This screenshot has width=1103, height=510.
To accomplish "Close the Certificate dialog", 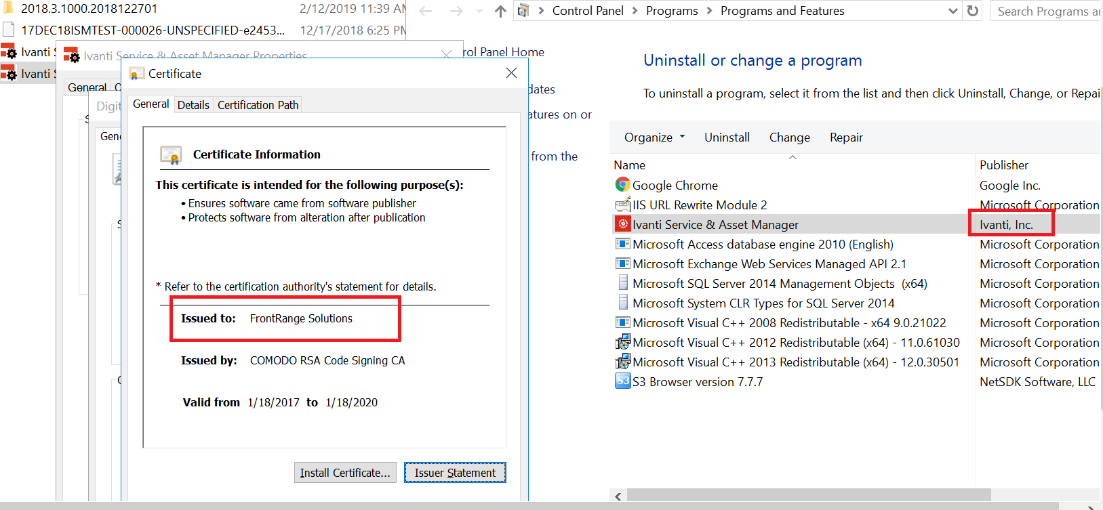I will 511,73.
